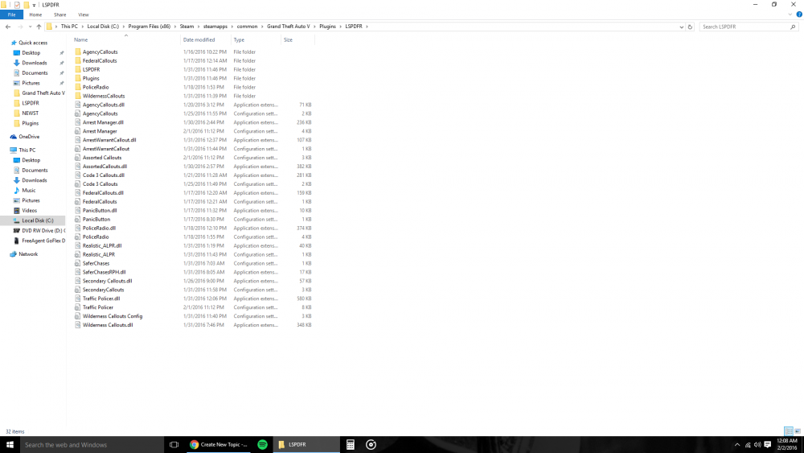Viewport: 804px width, 453px height.
Task: Open the Calculator taskbar icon
Action: 351,445
